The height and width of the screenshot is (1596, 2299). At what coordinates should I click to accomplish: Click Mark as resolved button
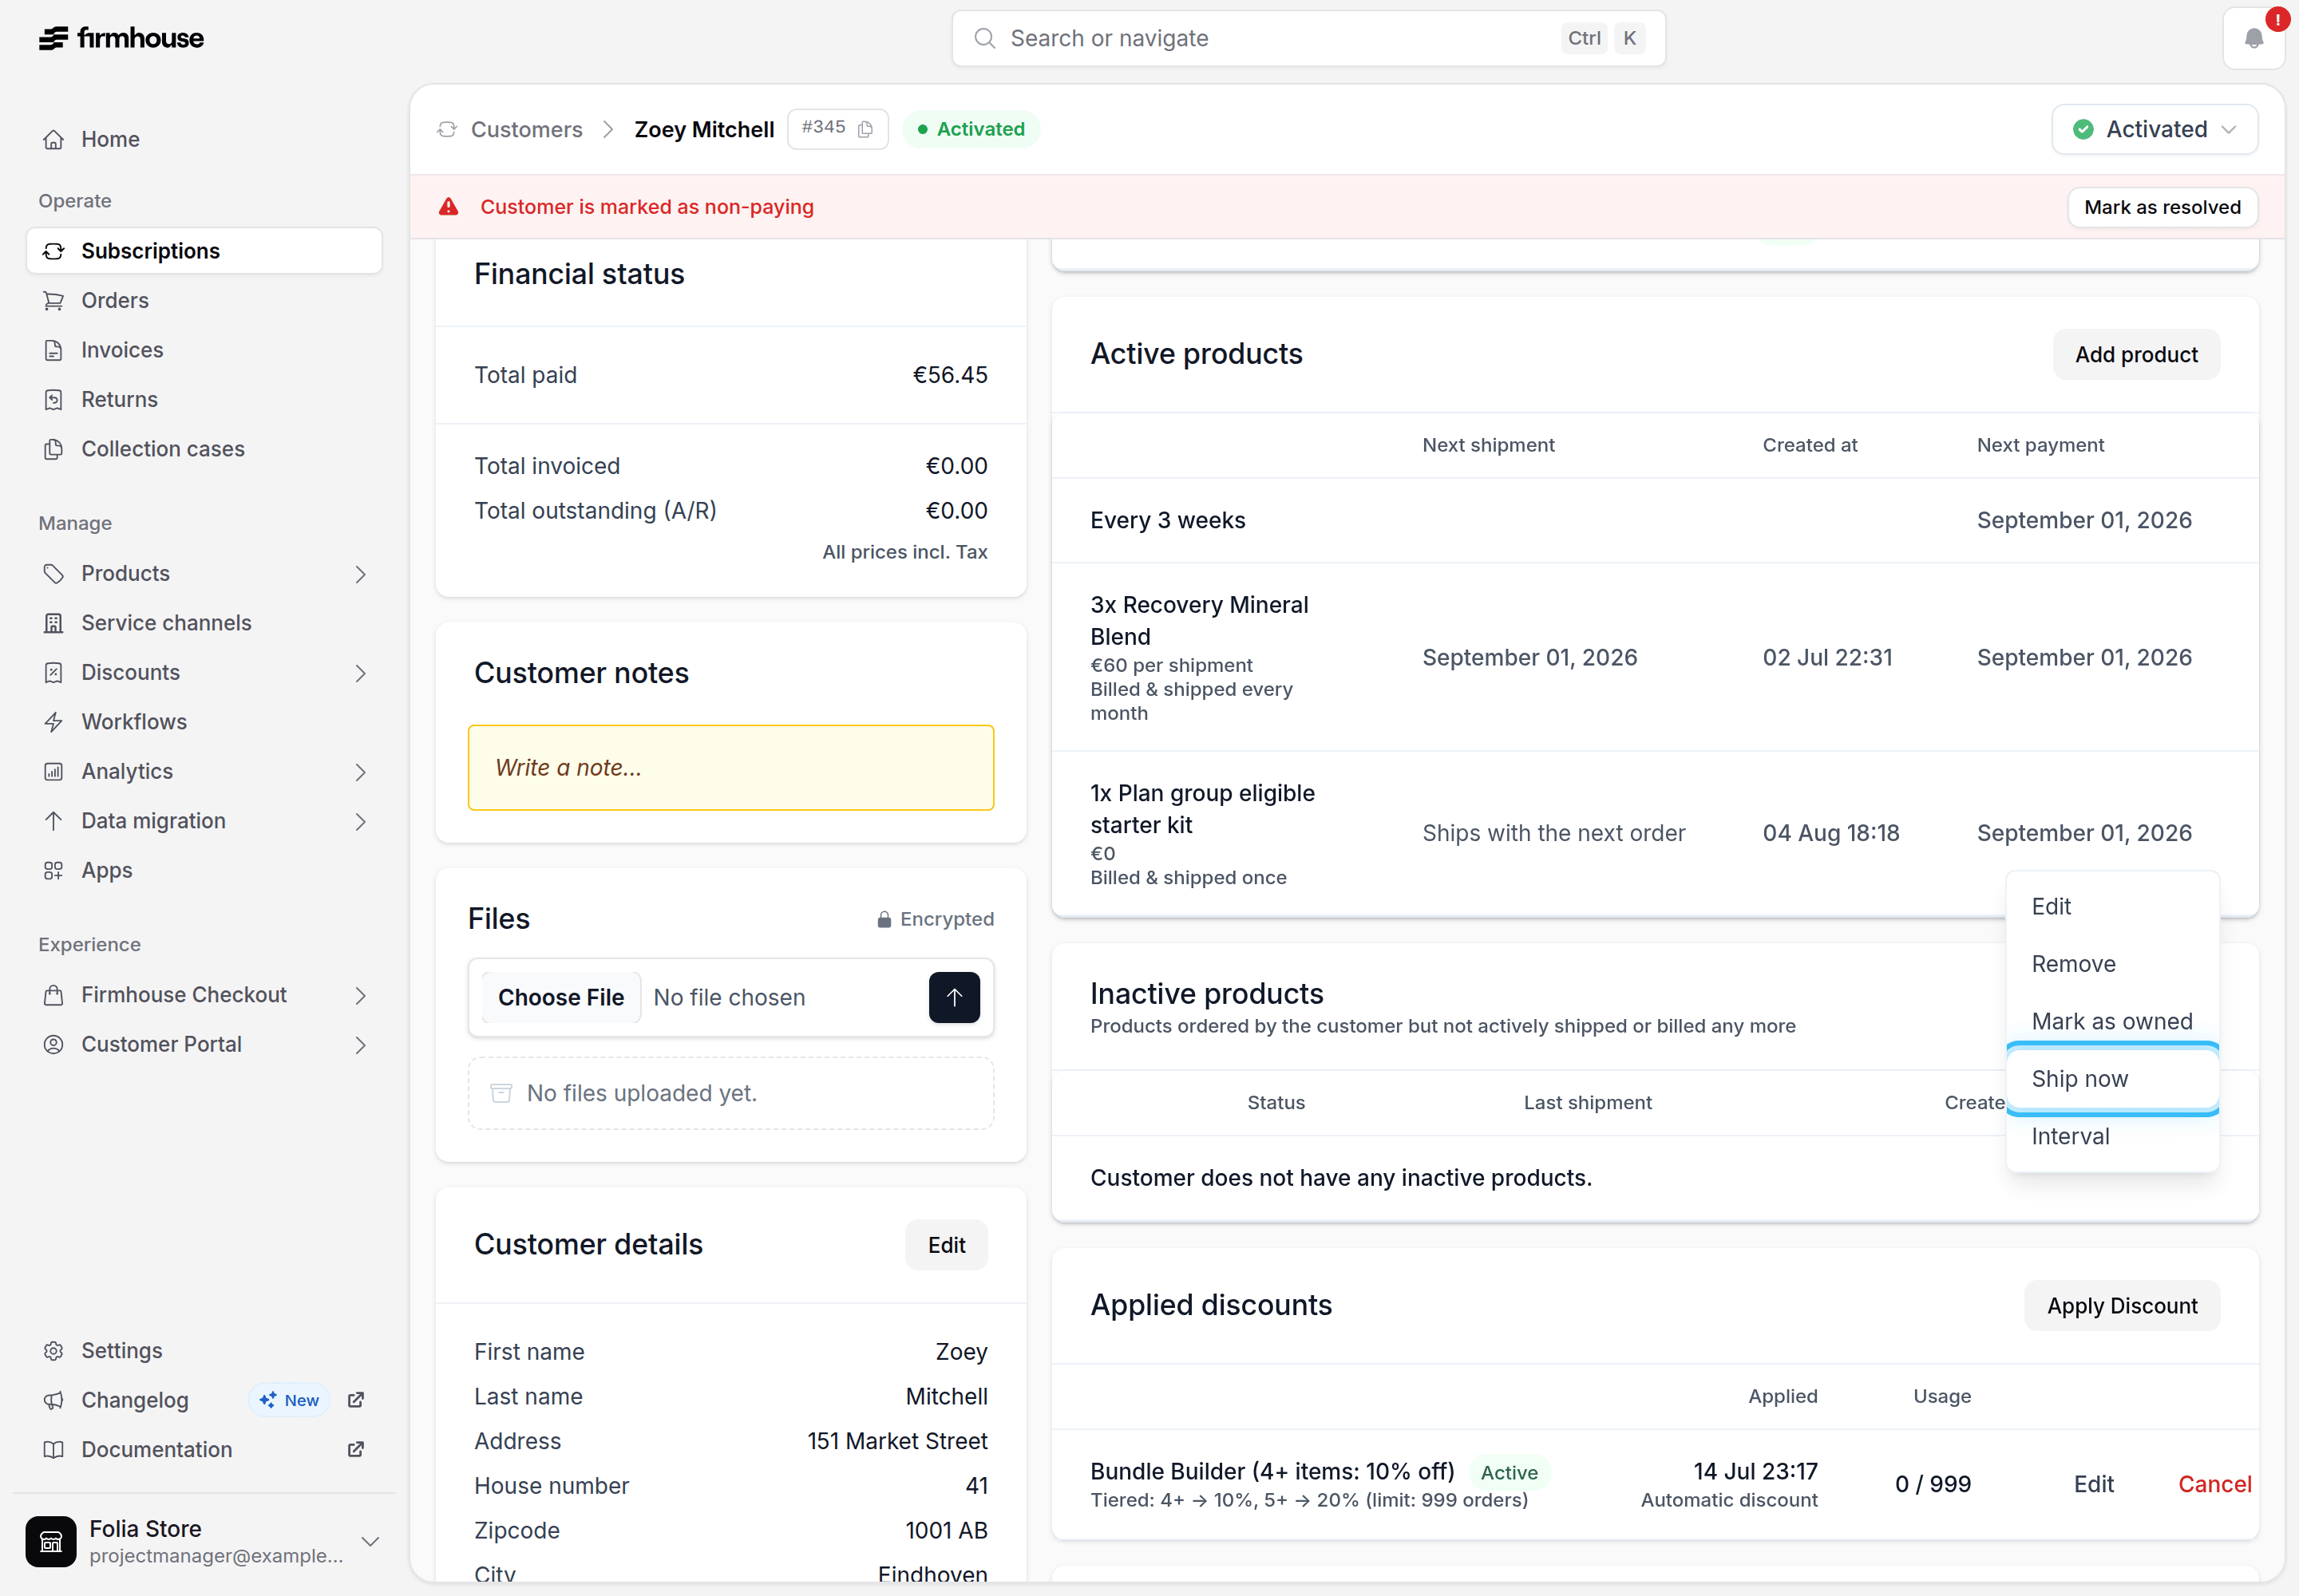2162,207
